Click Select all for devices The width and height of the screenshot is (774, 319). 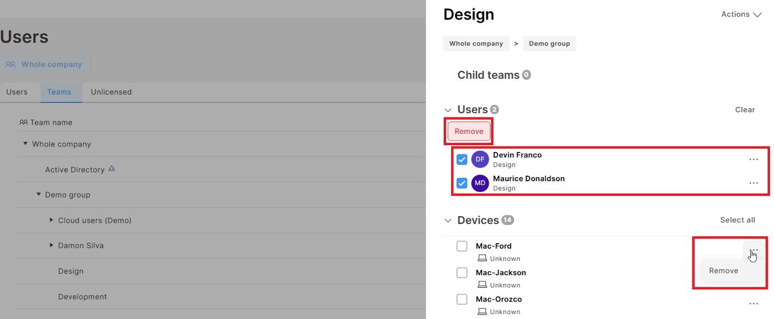tap(737, 220)
